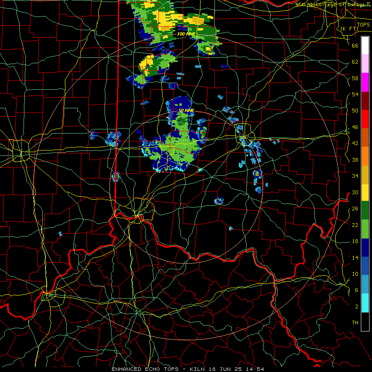
Task: Click the cyan 2 kft legend swatch
Action: (365, 303)
